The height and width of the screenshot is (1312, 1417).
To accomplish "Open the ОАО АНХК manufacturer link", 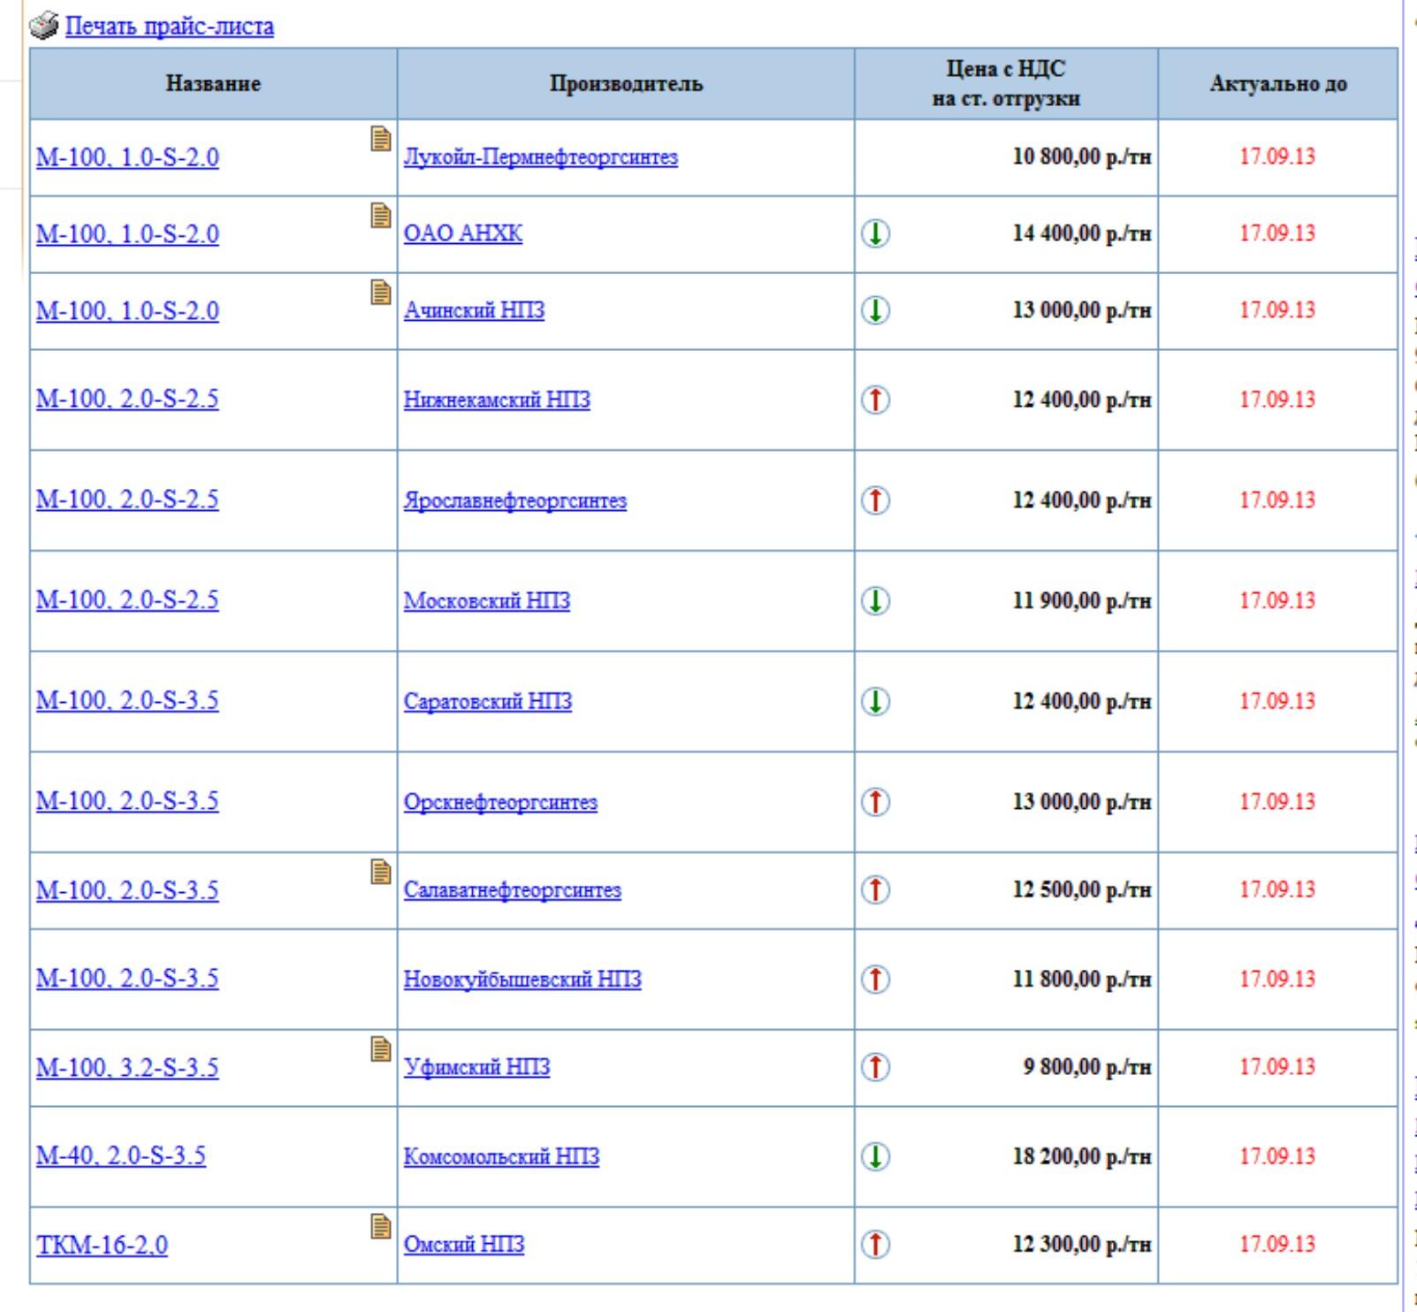I will tap(463, 234).
